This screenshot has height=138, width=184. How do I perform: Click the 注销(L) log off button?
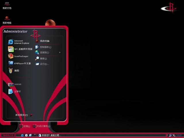pyautogui.click(x=25, y=126)
